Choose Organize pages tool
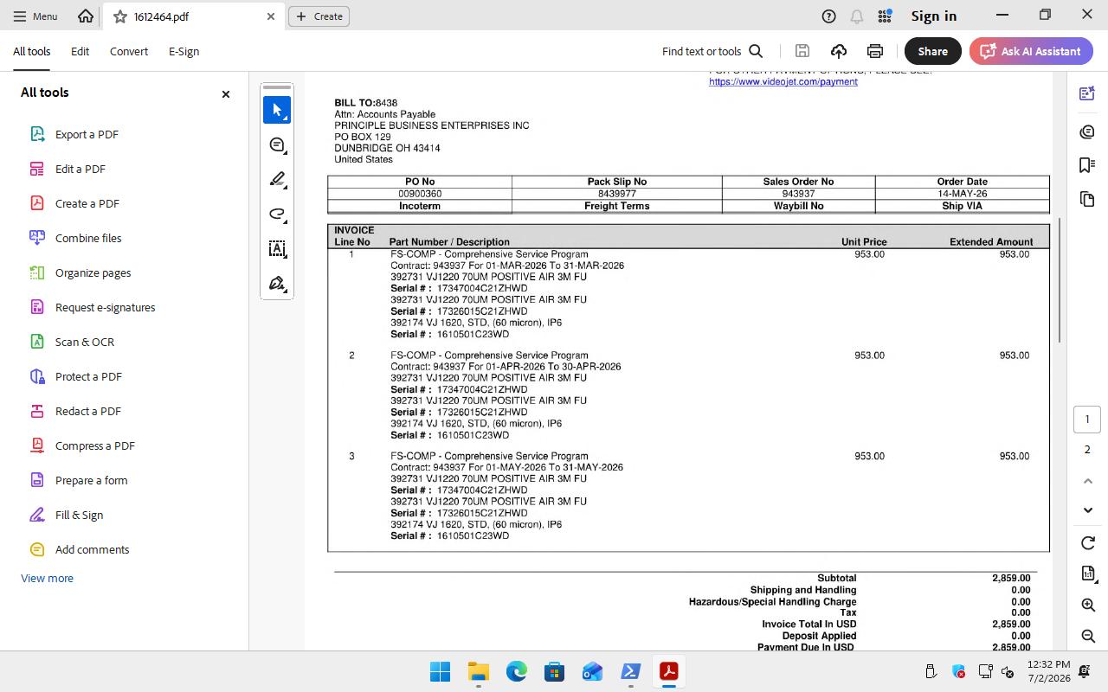This screenshot has height=692, width=1108. pos(93,272)
